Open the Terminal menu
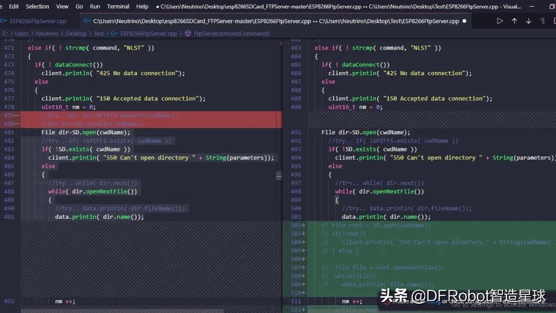 (118, 6)
